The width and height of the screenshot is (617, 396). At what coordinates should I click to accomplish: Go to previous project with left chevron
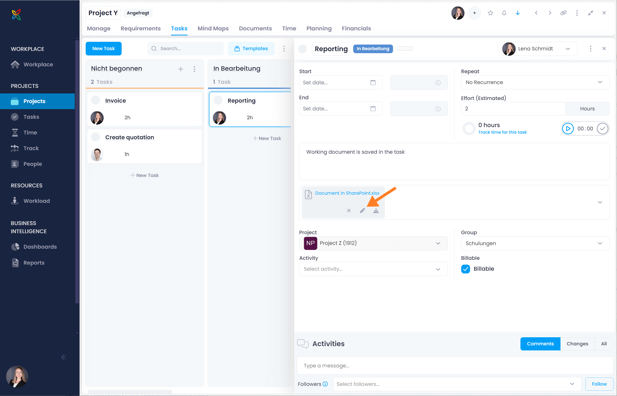click(536, 13)
